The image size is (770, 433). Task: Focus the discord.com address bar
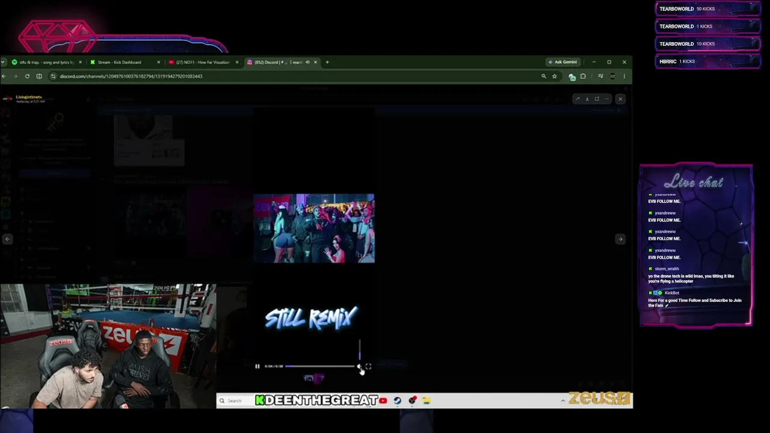pyautogui.click(x=295, y=76)
